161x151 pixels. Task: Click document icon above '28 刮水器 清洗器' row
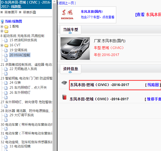pos(6,106)
